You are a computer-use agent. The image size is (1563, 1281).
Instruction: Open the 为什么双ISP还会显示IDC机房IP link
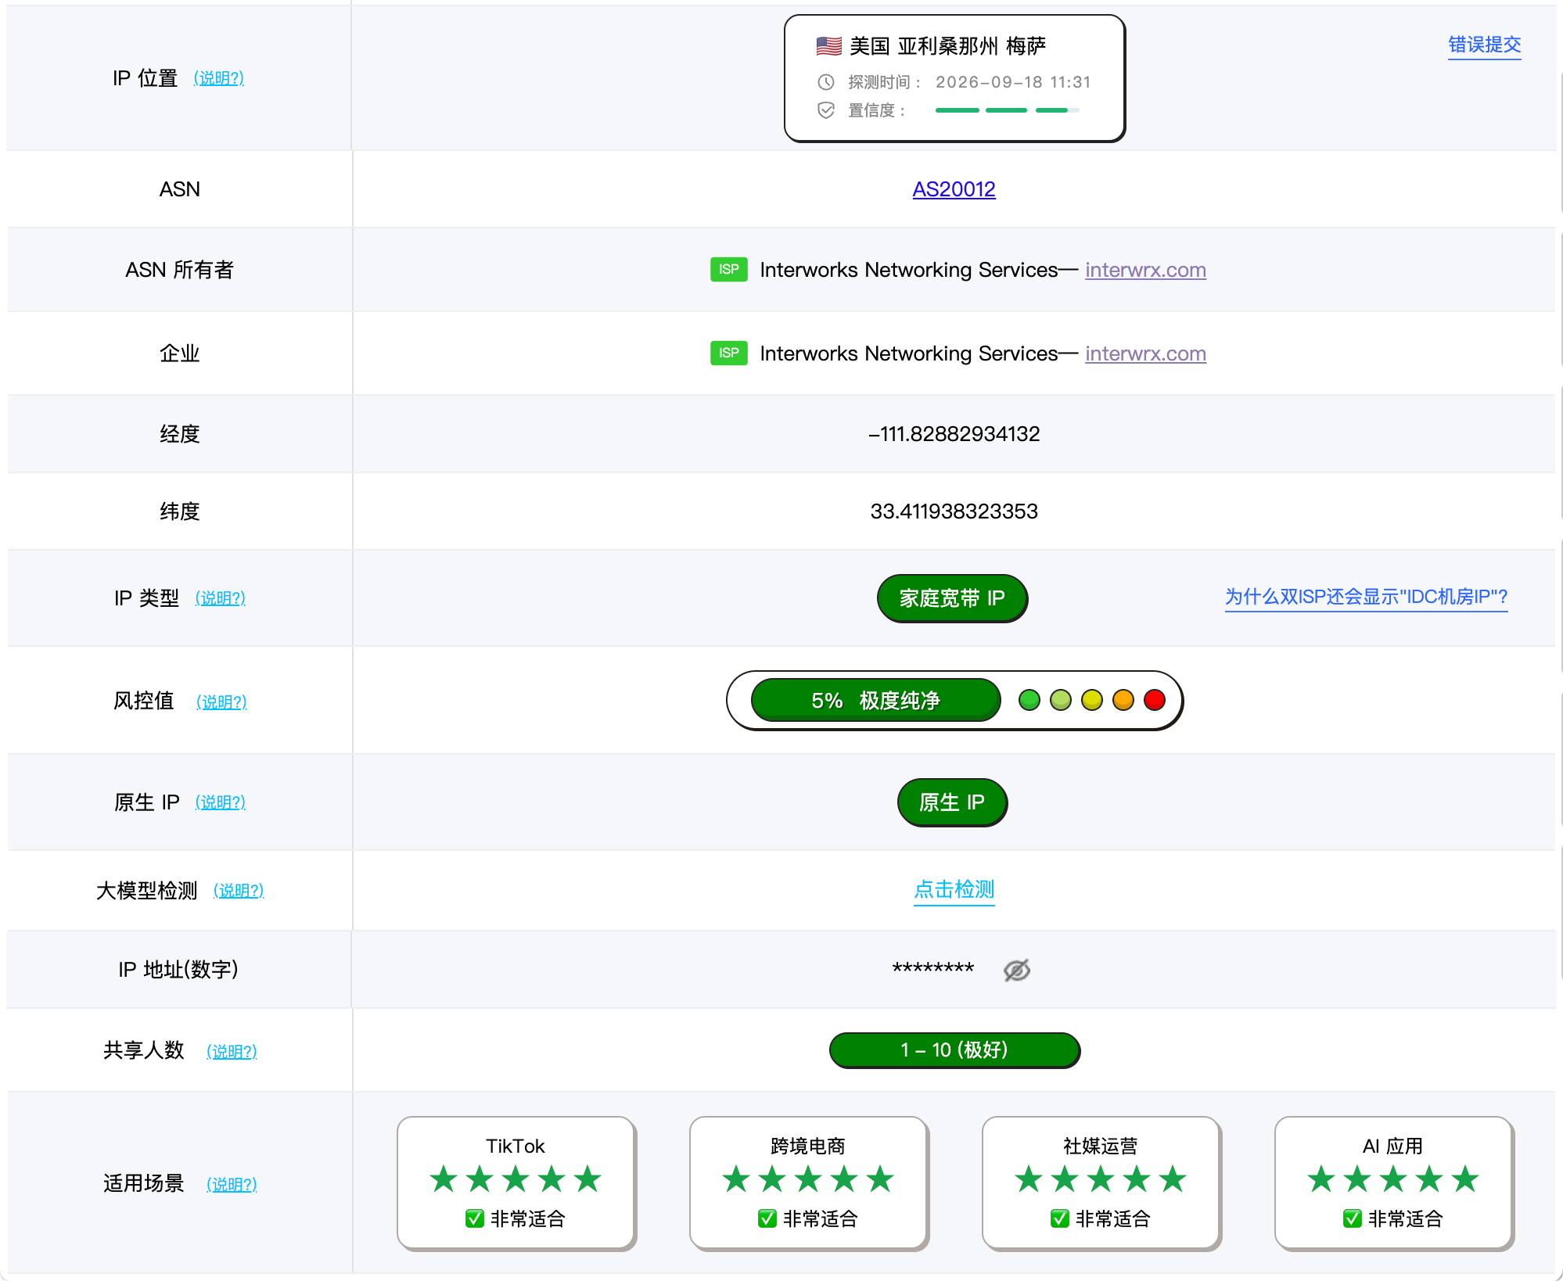pyautogui.click(x=1366, y=597)
